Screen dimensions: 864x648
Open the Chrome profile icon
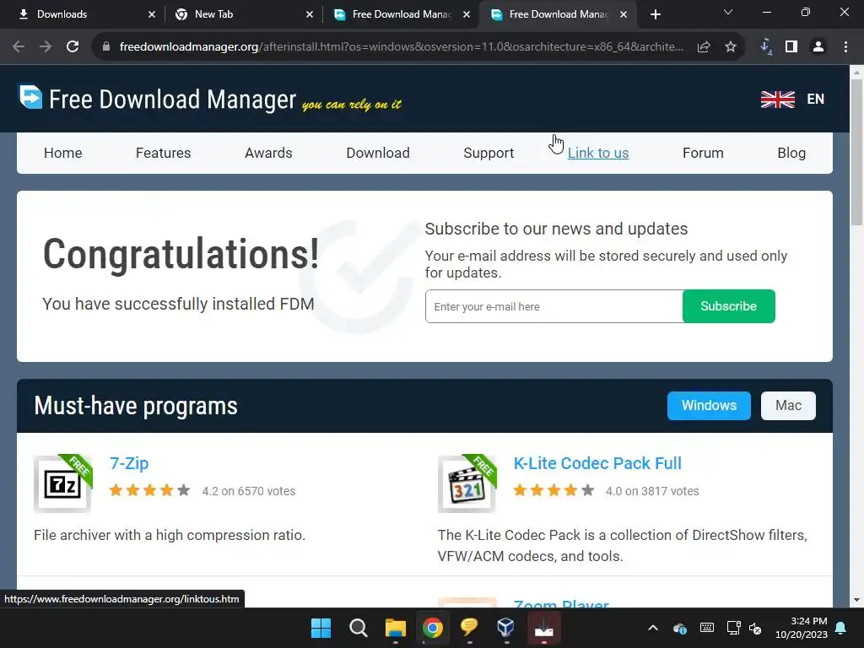[818, 47]
